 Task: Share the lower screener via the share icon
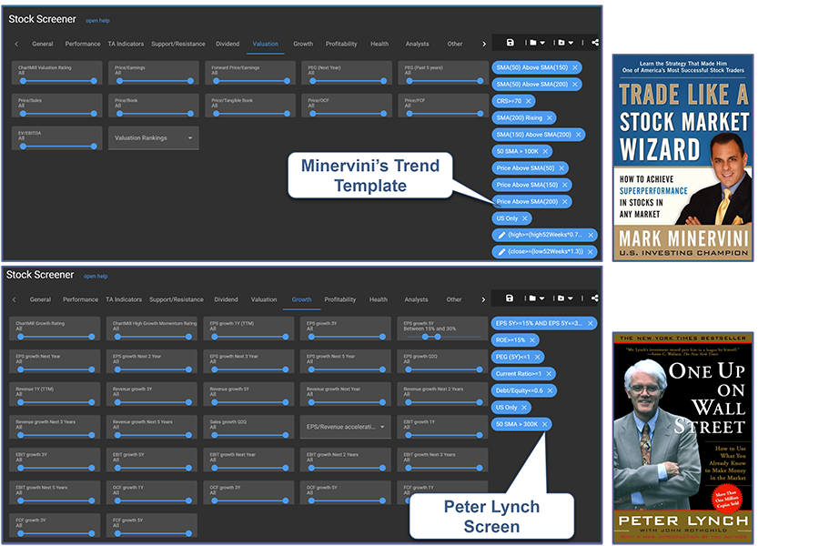595,298
